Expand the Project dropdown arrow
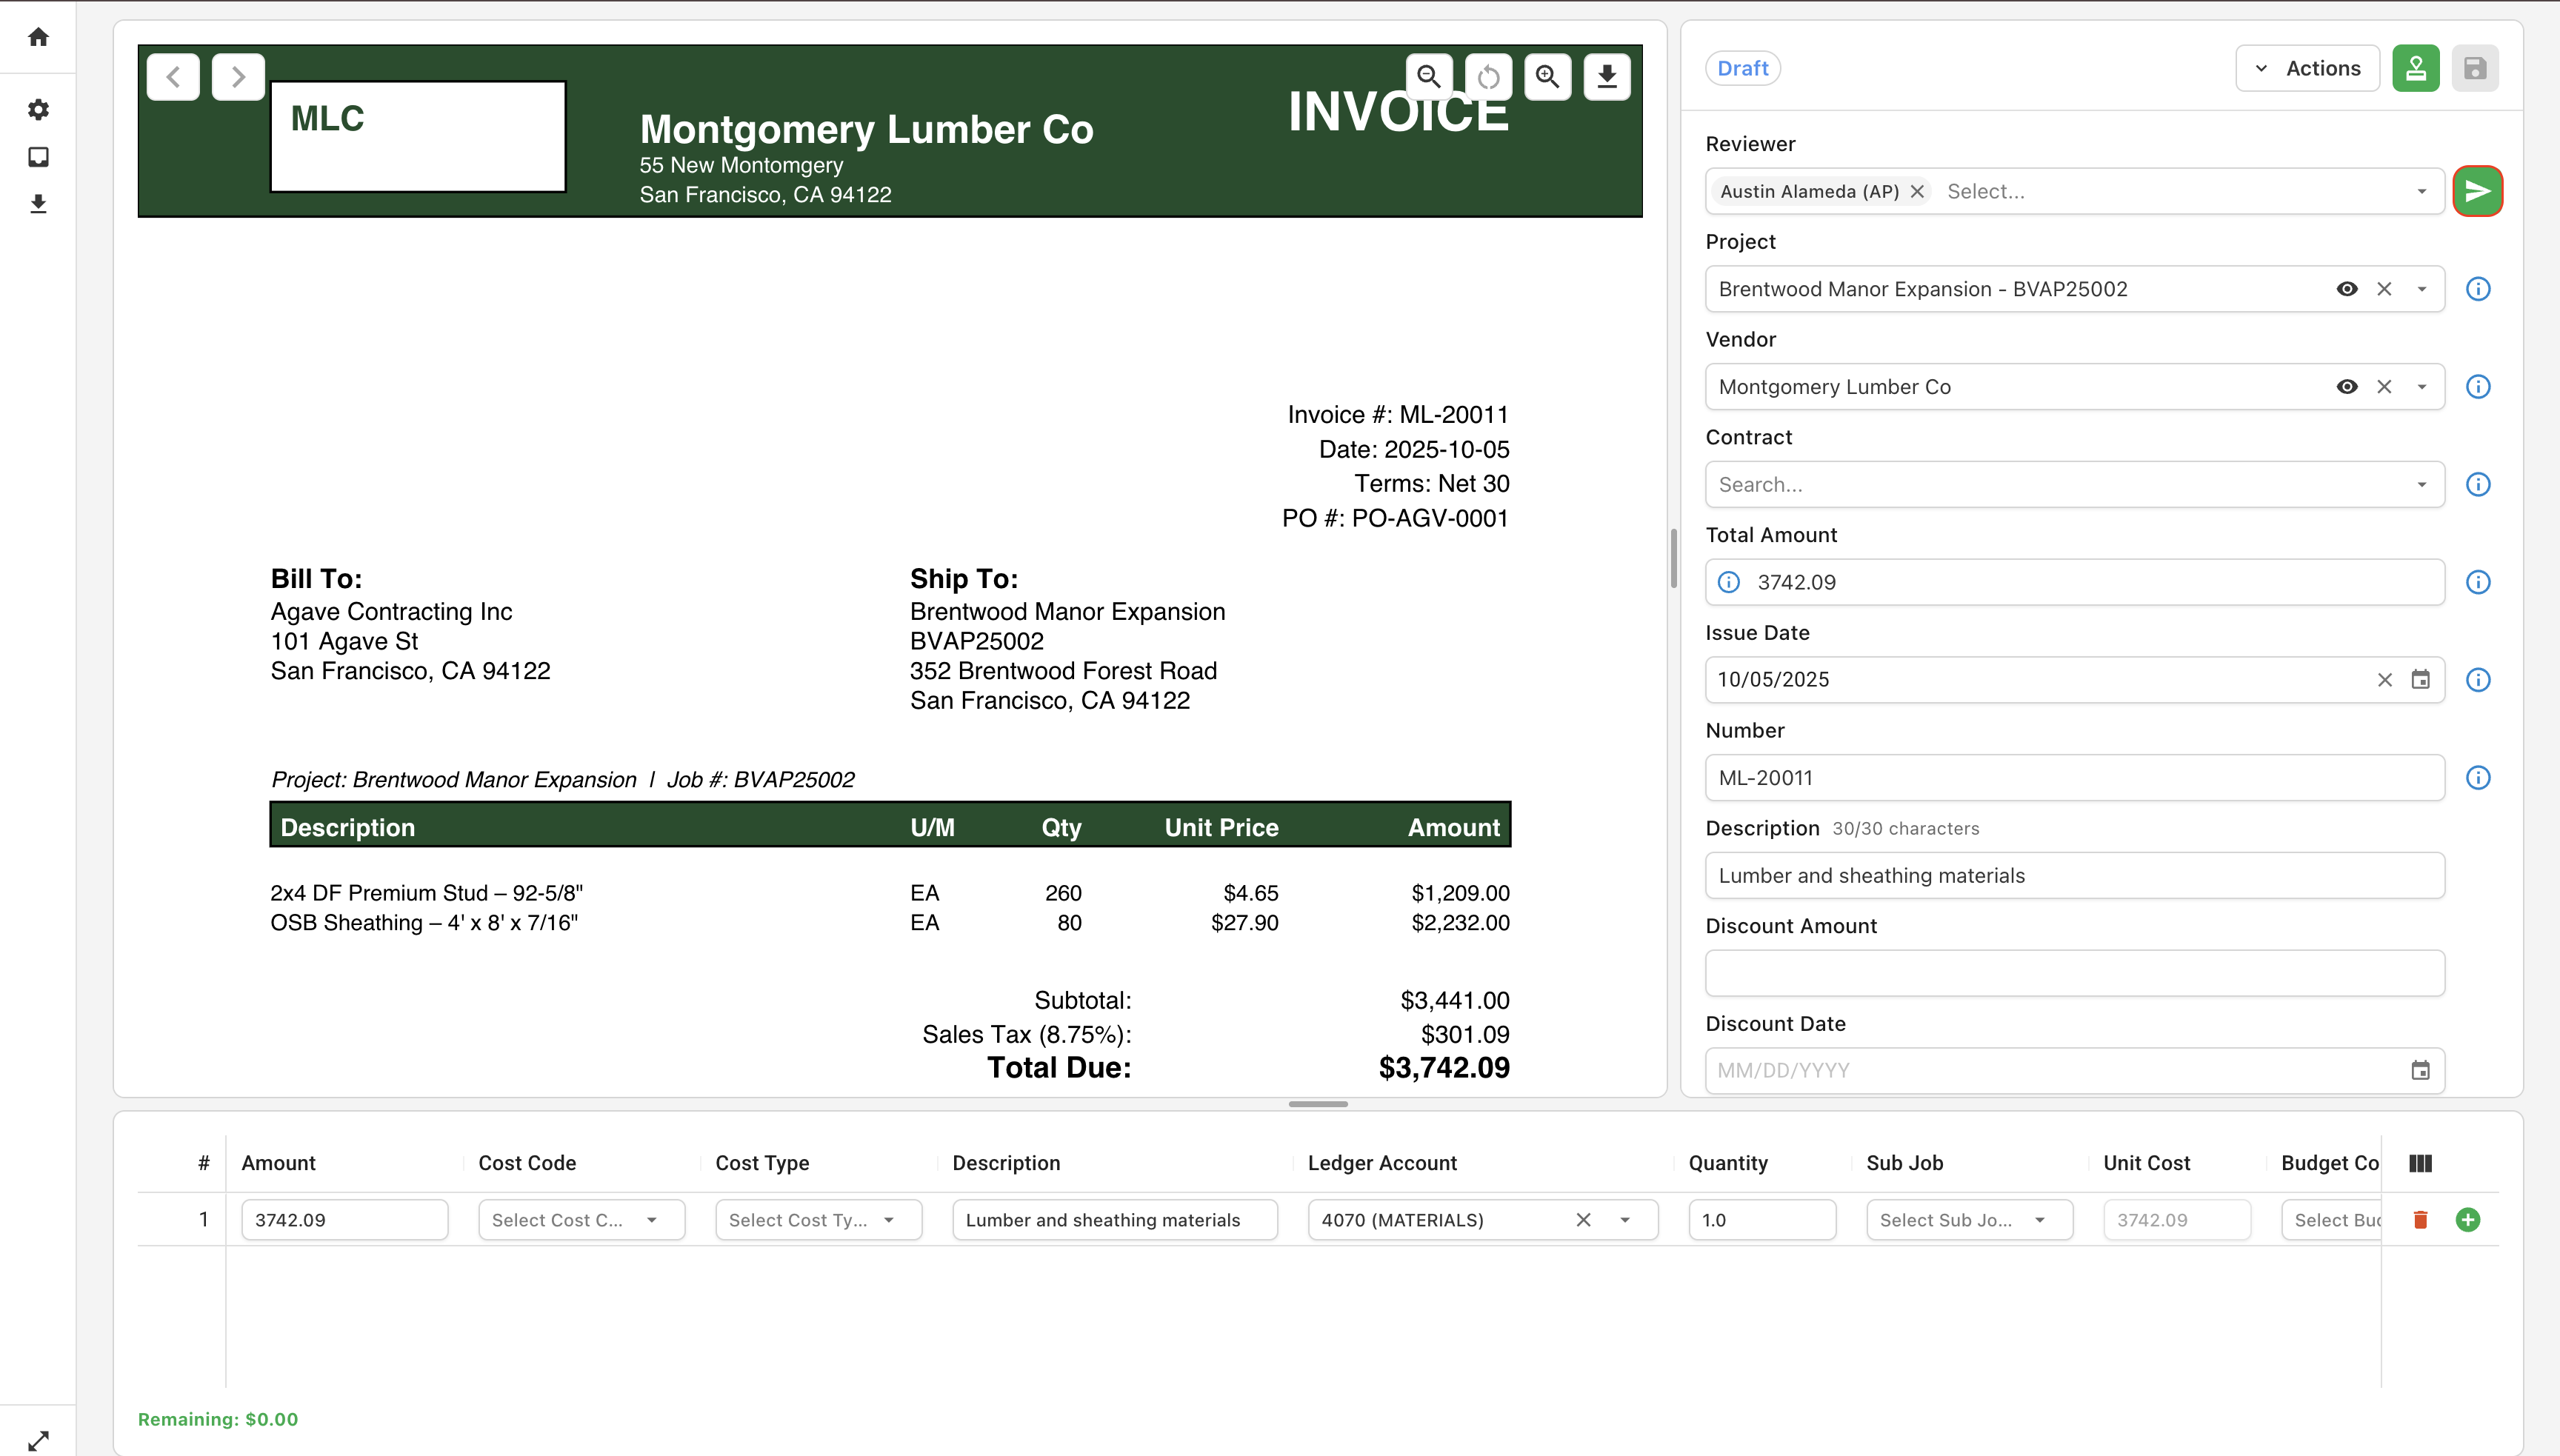Viewport: 2560px width, 1456px height. pos(2422,289)
